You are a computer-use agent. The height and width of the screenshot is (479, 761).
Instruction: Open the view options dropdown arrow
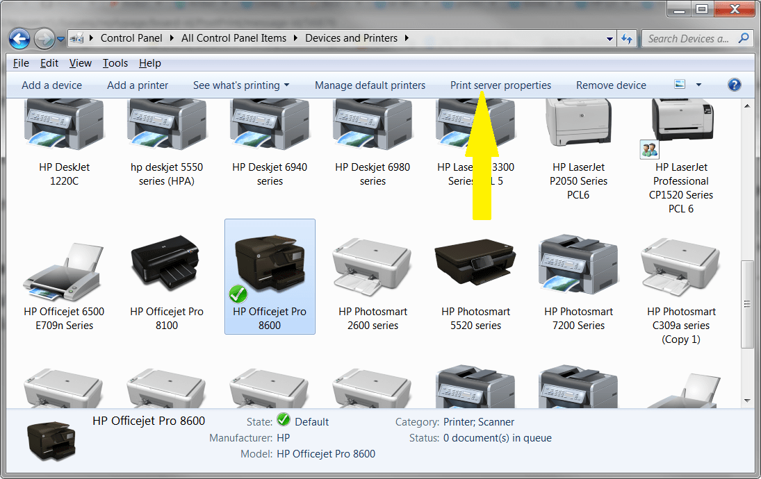pos(698,85)
